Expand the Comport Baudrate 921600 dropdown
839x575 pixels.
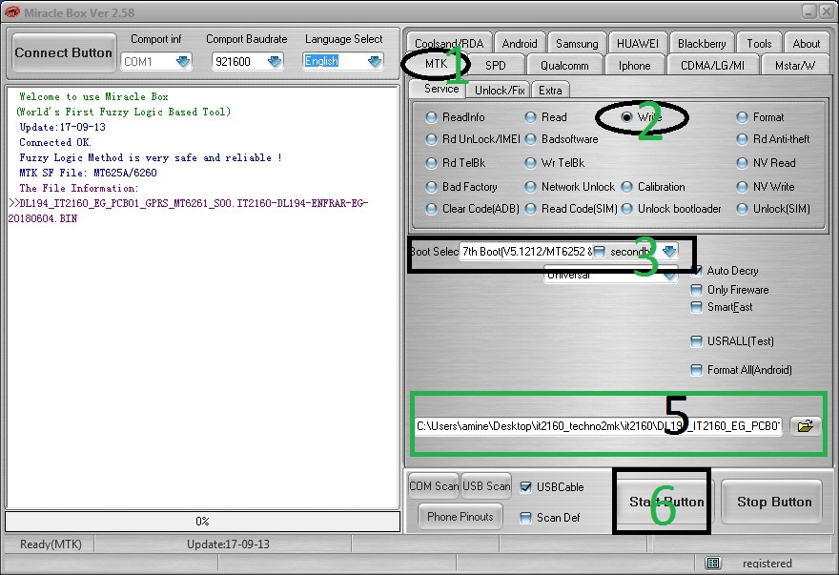pos(275,62)
